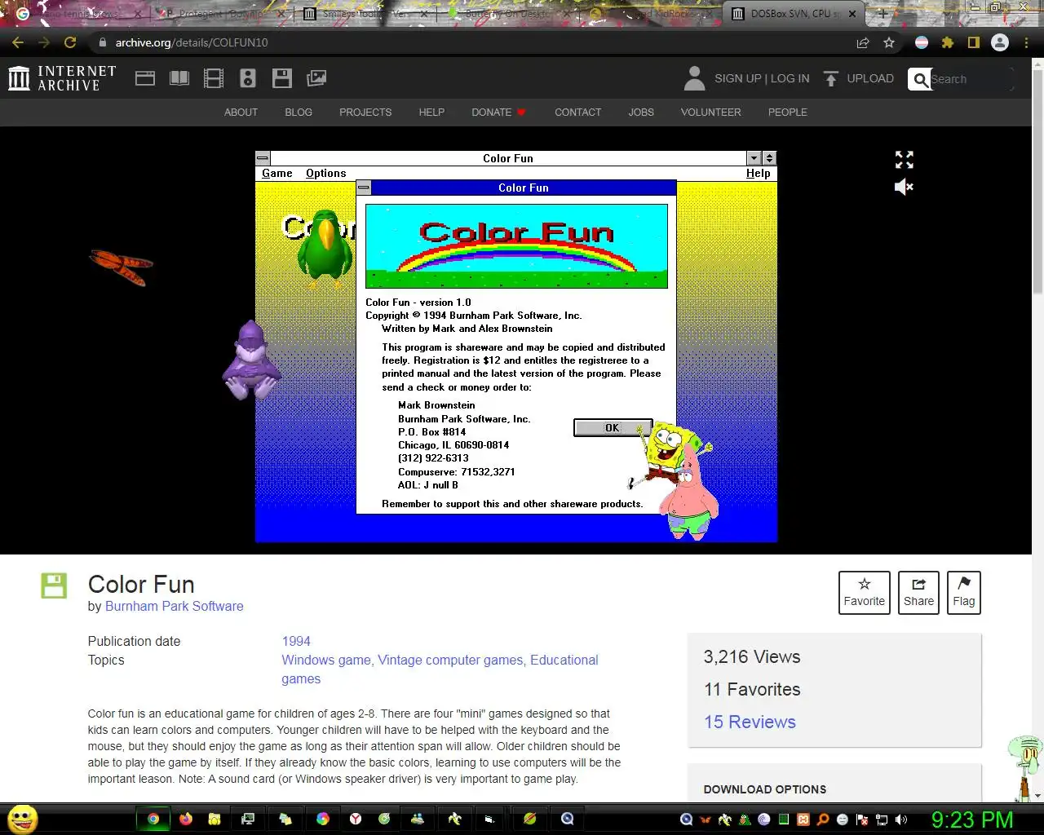Open the Windows game topic link
This screenshot has width=1044, height=835.
(x=326, y=660)
